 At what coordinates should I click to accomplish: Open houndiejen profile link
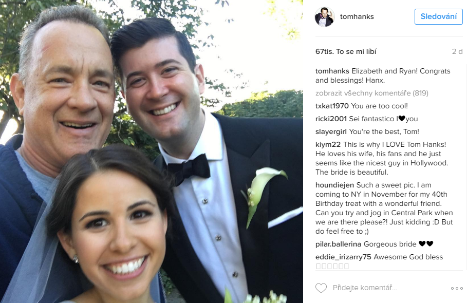[335, 185]
